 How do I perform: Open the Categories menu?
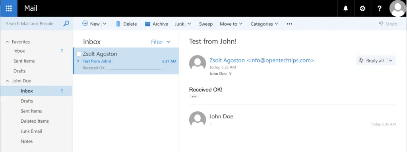pyautogui.click(x=264, y=24)
